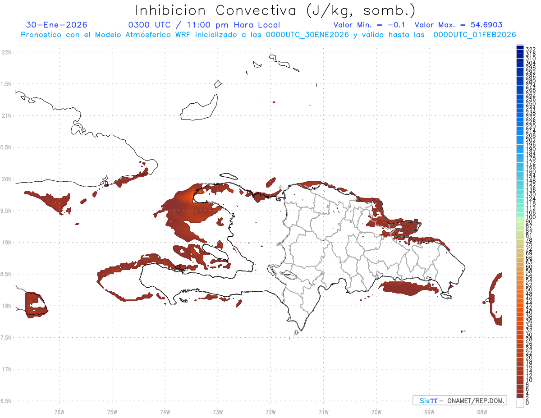
Task: Click the "68W" longitude label
Action: (x=481, y=412)
